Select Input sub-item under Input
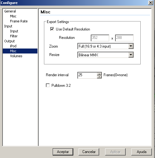Screen dimensions: 155x158 [14, 31]
